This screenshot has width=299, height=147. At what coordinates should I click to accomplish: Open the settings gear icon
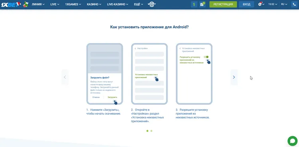(x=261, y=4)
